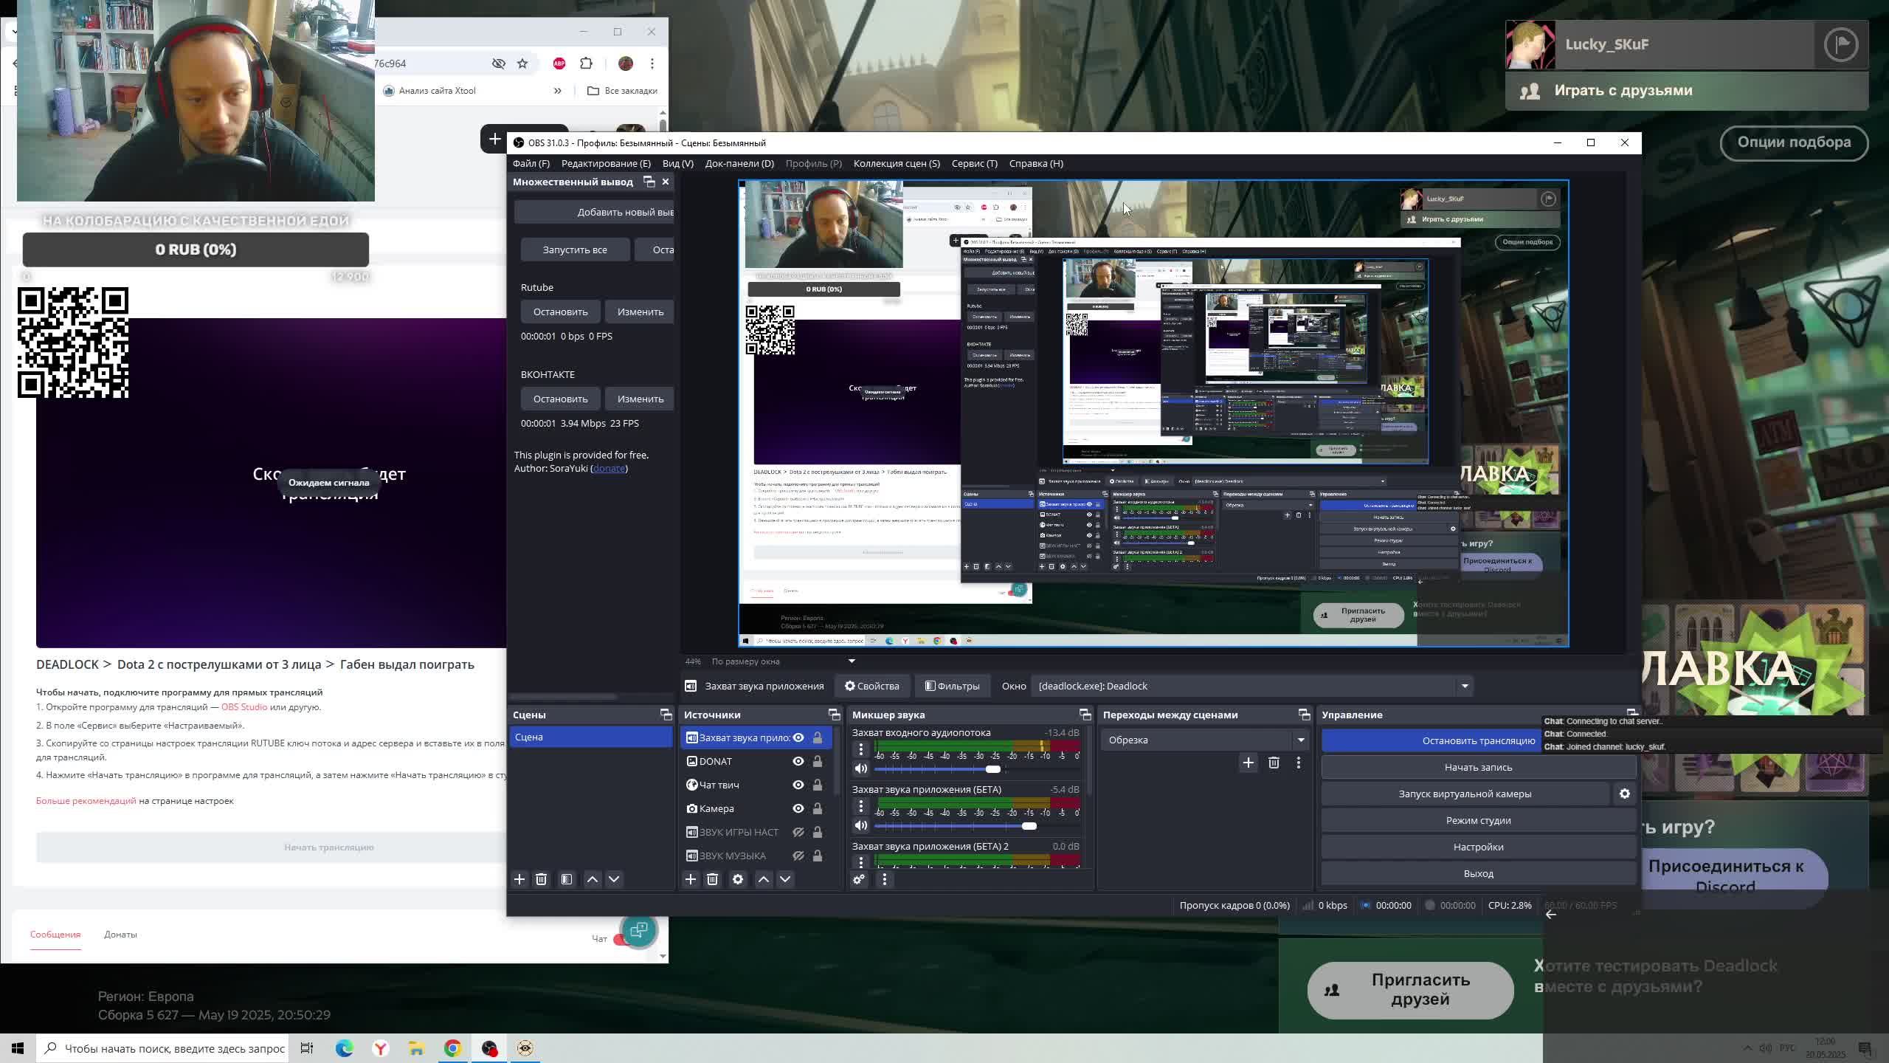Open options dots for Захват входного аудиопотока
The height and width of the screenshot is (1063, 1889).
pos(860,749)
